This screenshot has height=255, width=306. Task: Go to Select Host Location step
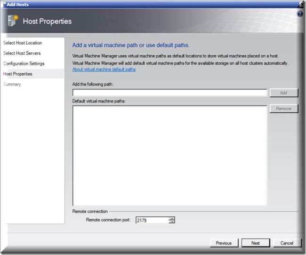coord(23,43)
